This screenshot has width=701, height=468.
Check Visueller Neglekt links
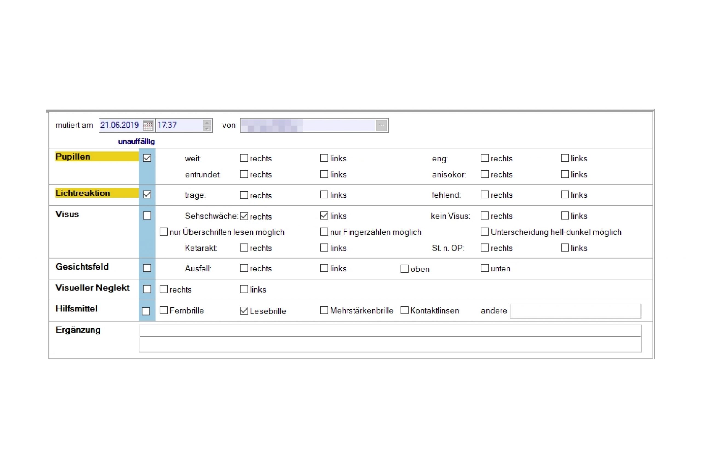(x=244, y=289)
